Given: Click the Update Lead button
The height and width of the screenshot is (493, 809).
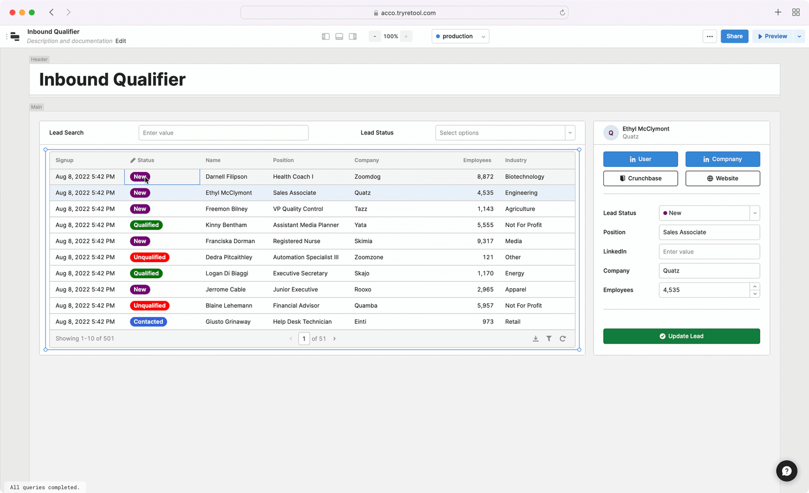Looking at the screenshot, I should click(681, 336).
